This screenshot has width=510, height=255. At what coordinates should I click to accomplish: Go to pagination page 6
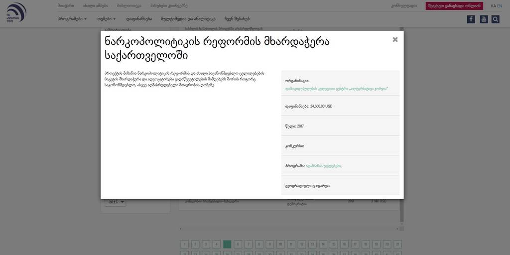(x=238, y=244)
